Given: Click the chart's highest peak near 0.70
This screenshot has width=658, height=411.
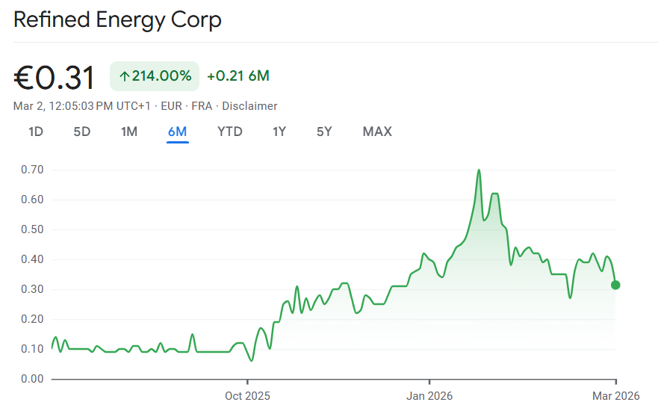Looking at the screenshot, I should pos(479,170).
